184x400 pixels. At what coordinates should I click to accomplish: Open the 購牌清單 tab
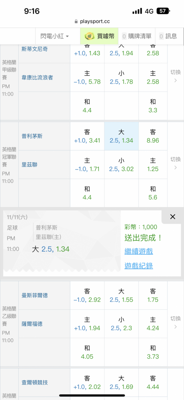[x=137, y=36]
